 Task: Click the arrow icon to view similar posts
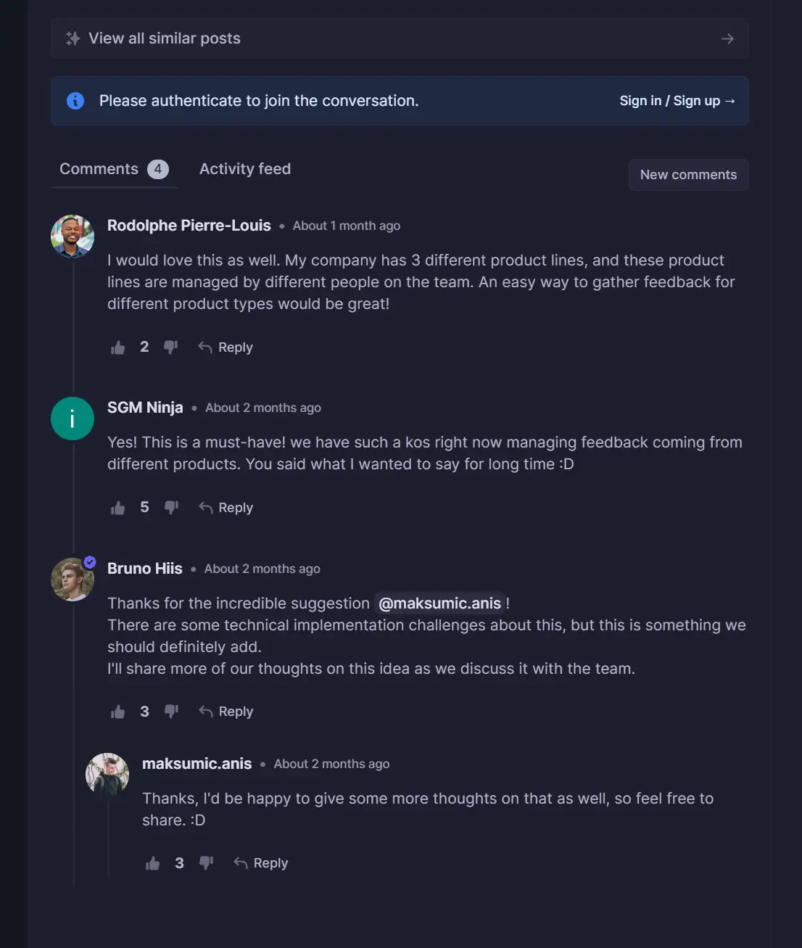(x=727, y=38)
